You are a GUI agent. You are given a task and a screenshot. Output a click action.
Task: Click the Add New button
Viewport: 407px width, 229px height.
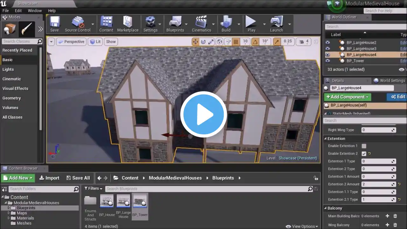(18, 178)
